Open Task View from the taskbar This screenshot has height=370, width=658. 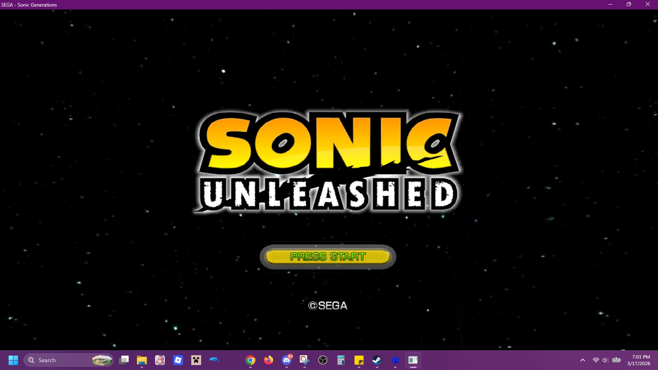[x=124, y=360]
